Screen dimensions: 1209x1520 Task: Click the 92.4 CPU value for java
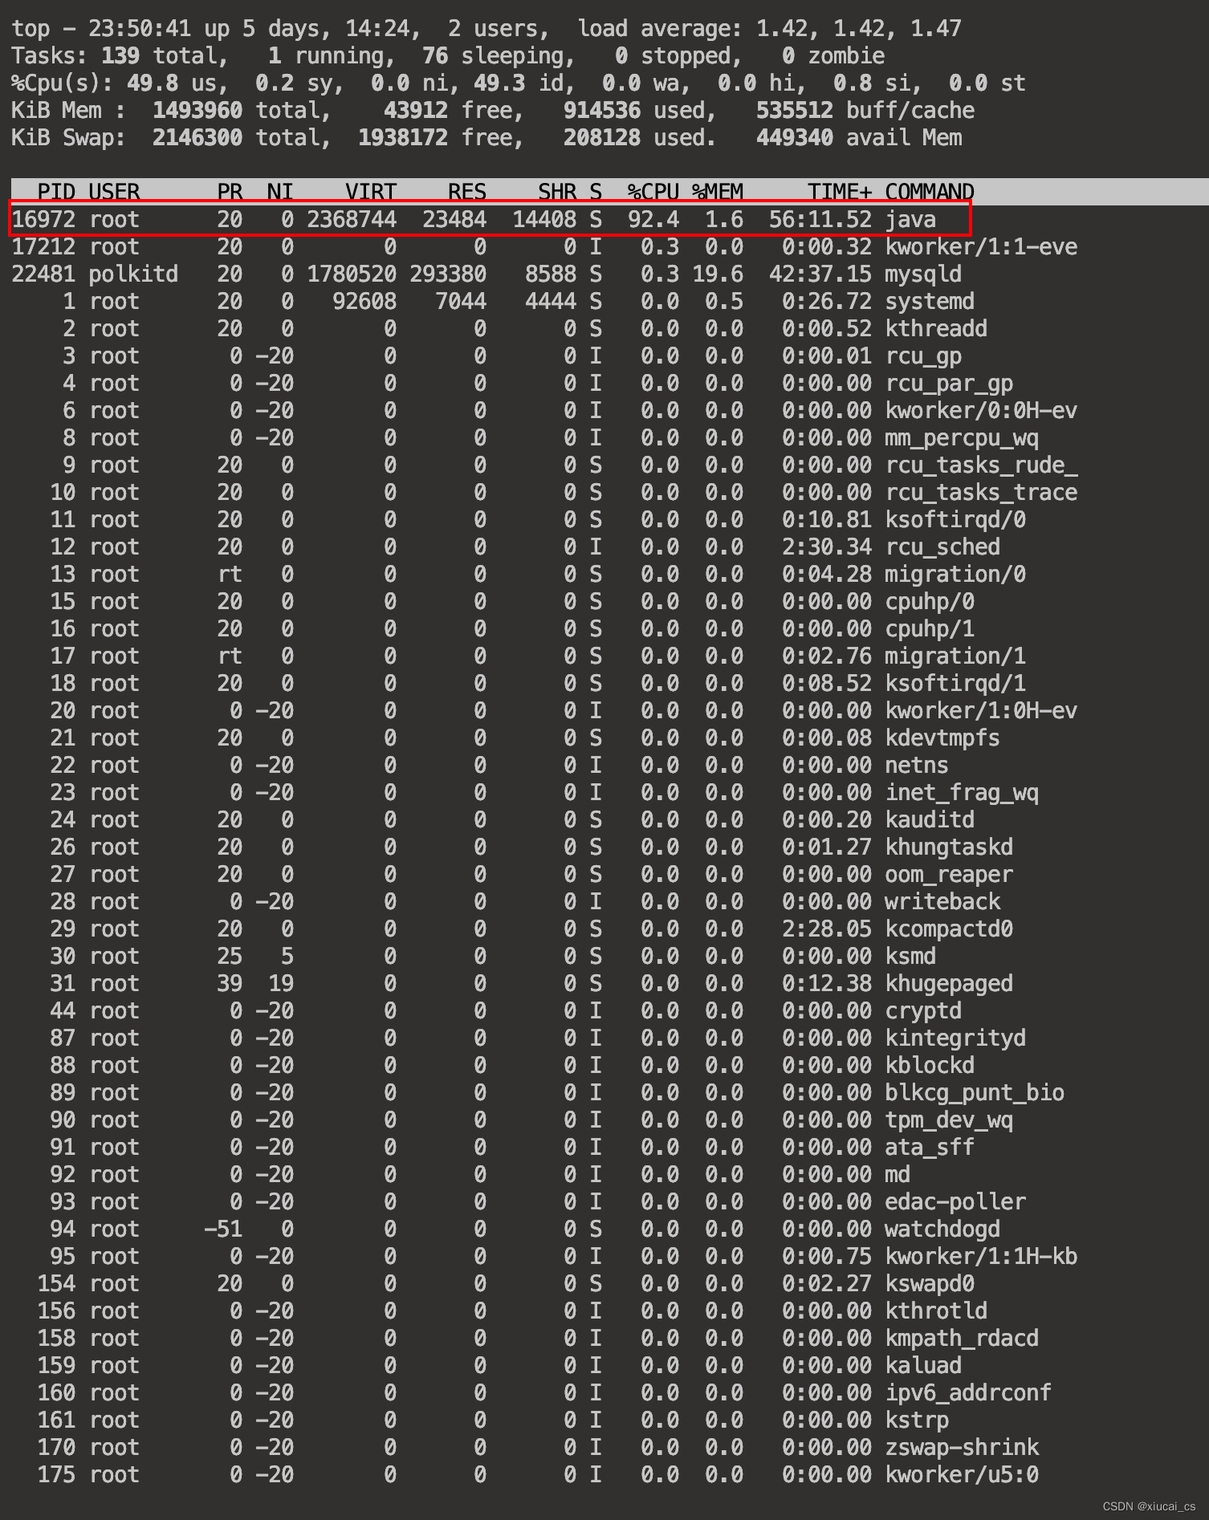[x=653, y=219]
